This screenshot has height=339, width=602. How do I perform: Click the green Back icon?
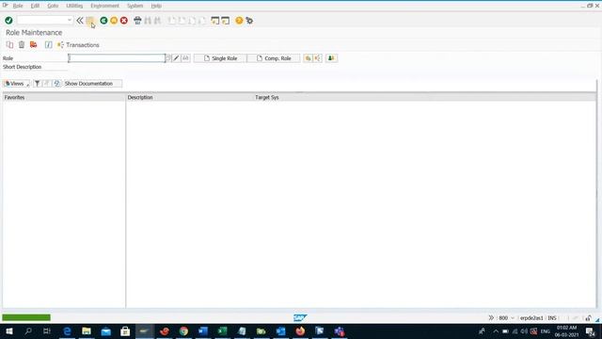click(103, 21)
